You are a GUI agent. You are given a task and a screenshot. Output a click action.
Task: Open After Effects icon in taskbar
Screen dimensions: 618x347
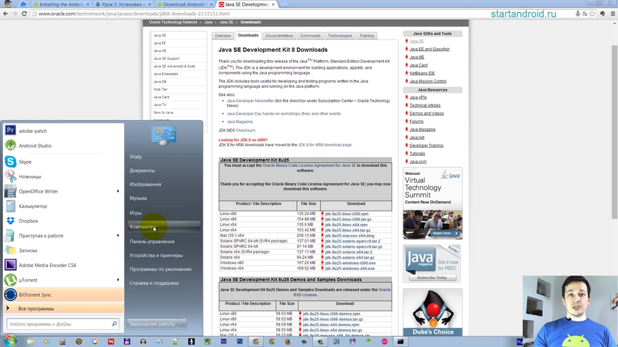224,341
